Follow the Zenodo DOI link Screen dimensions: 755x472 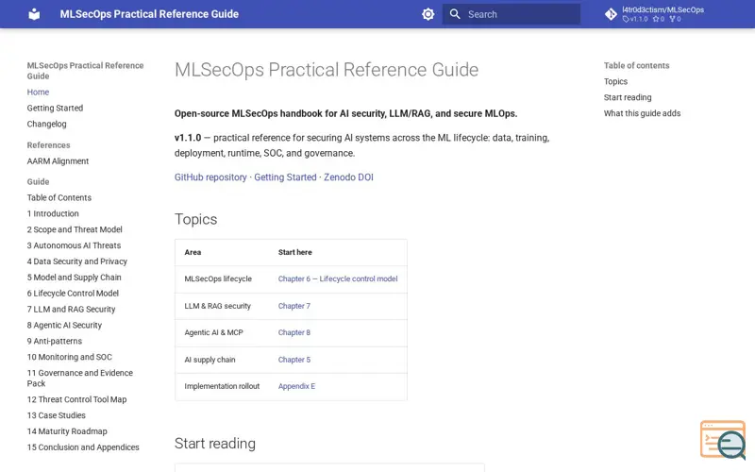pos(348,177)
